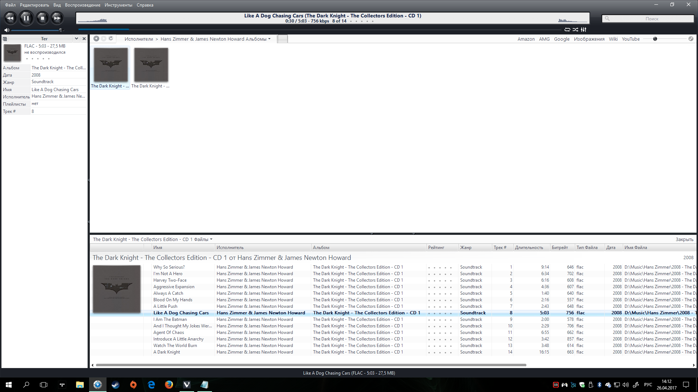Open the Файлы dropdown in the track panel
The height and width of the screenshot is (392, 698).
pos(203,239)
